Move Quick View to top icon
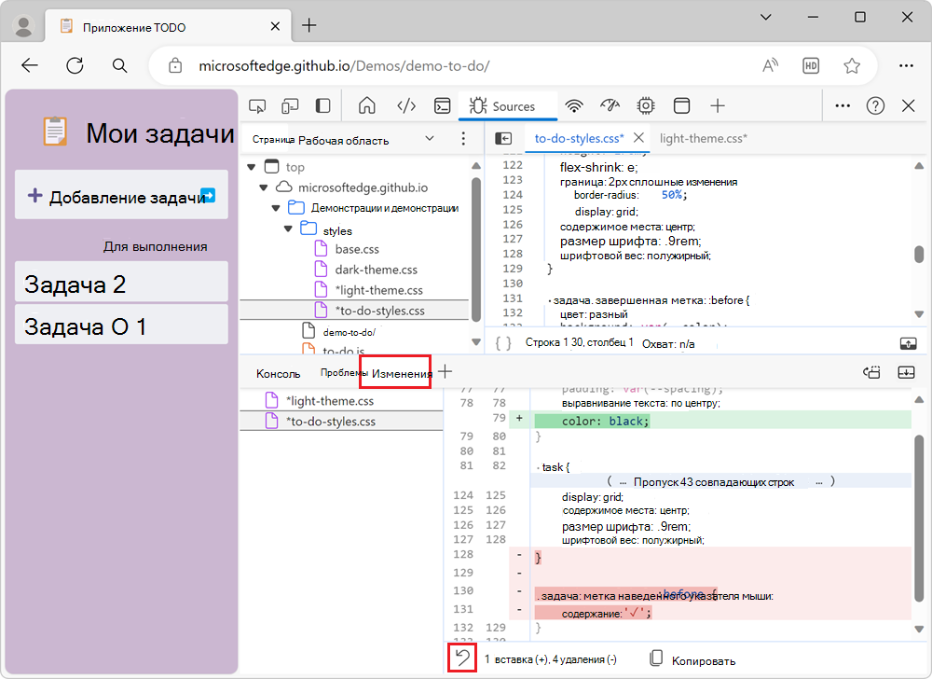Viewport: 932px width, 679px height. click(x=872, y=373)
